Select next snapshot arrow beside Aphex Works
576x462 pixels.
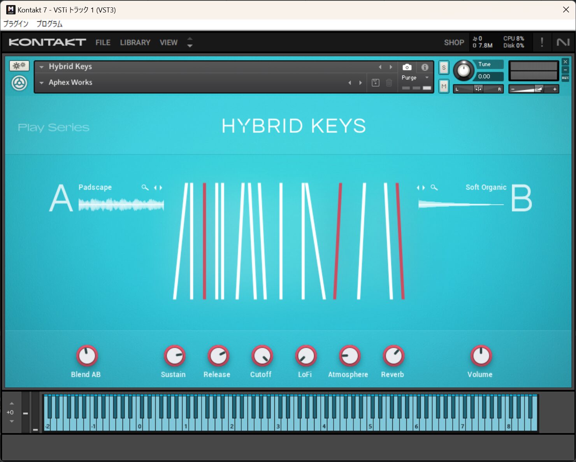360,82
